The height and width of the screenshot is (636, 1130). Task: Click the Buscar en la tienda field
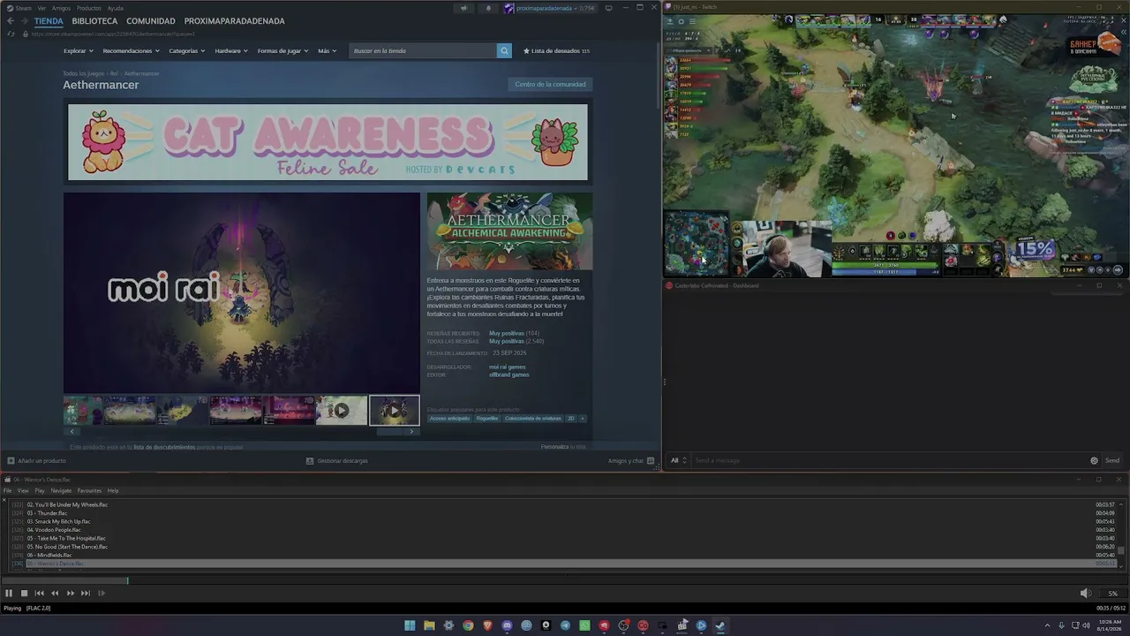(x=423, y=50)
